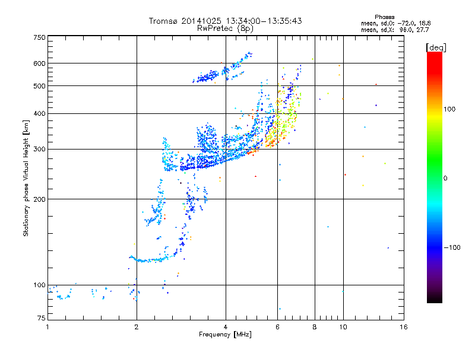Click the "mean, sd,O: -72.0, 18.8" text
The height and width of the screenshot is (356, 475).
tap(396, 24)
